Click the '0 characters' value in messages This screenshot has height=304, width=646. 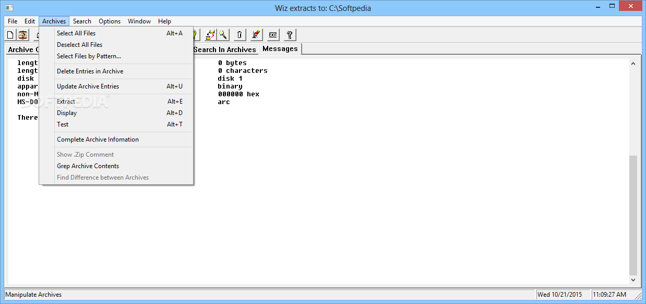click(243, 71)
